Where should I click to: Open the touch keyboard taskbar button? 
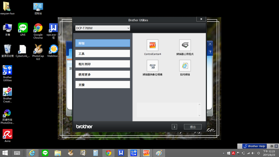point(17,153)
